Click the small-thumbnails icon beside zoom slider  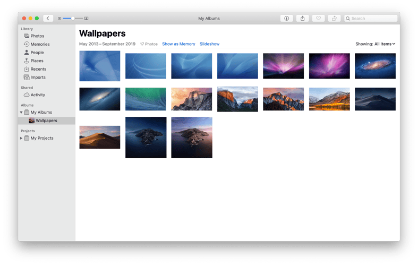pyautogui.click(x=59, y=19)
